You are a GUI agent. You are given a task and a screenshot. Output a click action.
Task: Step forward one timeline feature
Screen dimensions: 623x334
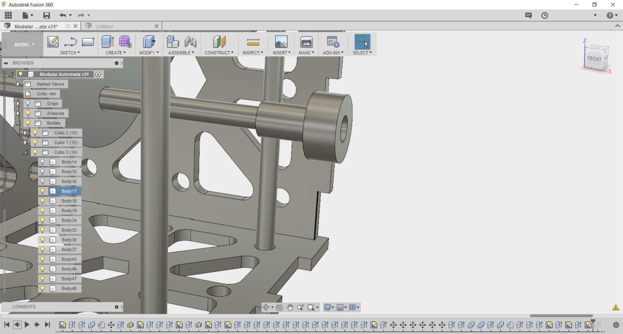(37, 325)
